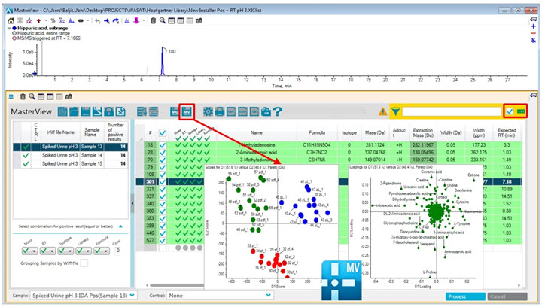The height and width of the screenshot is (307, 542).
Task: Click the settings gear in MasterView toolbar
Action: (x=209, y=111)
